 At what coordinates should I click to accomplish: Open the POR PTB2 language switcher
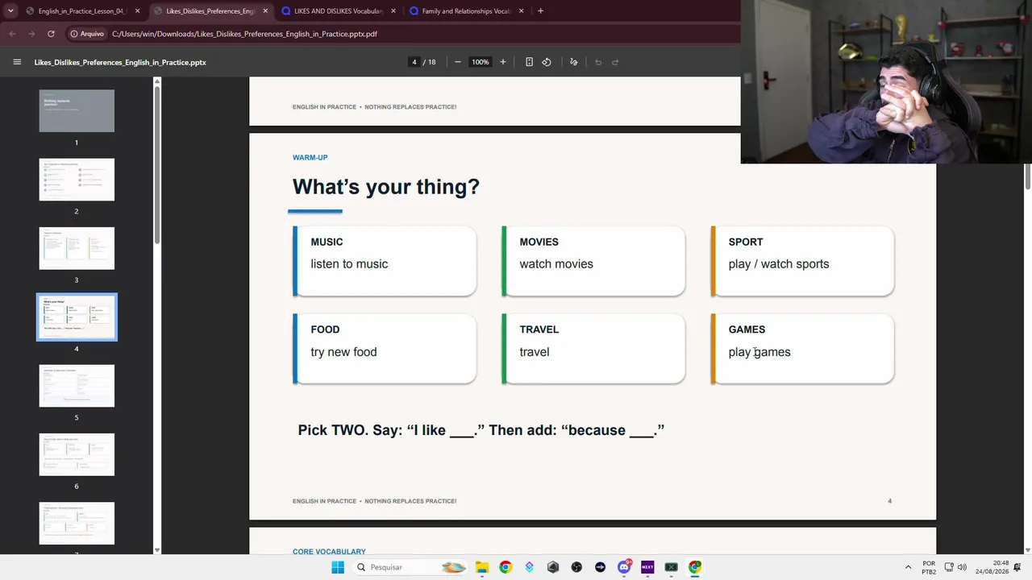929,567
